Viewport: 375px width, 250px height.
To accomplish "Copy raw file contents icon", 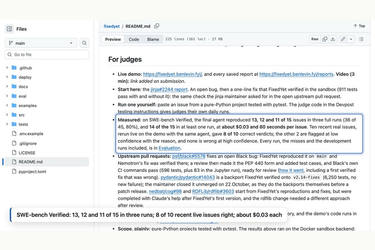I will point(325,39).
